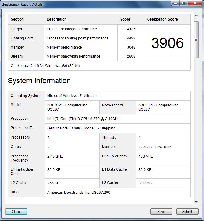The image size is (204, 221).
Task: Select the overall Geekbench score 3906
Action: click(168, 43)
